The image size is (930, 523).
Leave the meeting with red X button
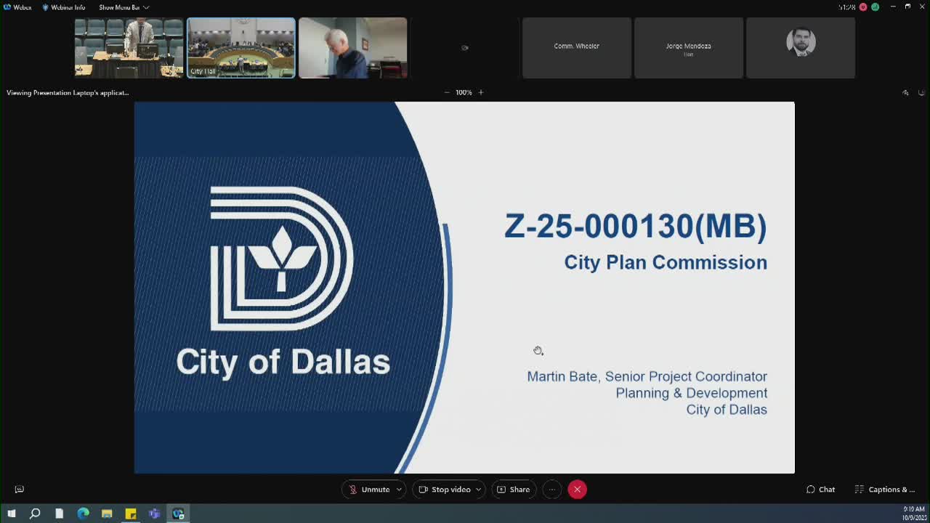(x=577, y=490)
